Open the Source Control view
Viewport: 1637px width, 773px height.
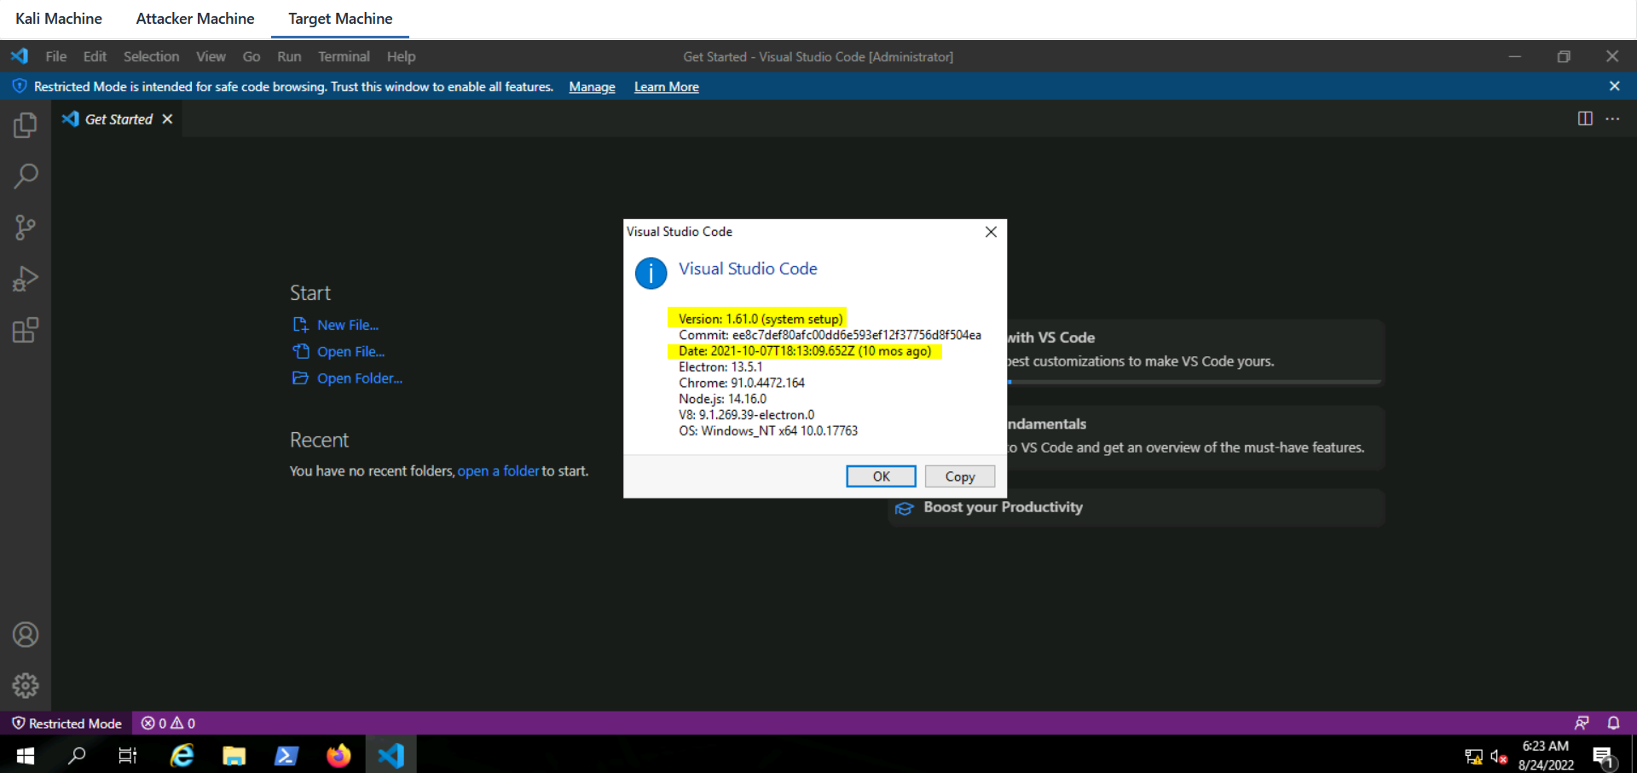[x=26, y=228]
